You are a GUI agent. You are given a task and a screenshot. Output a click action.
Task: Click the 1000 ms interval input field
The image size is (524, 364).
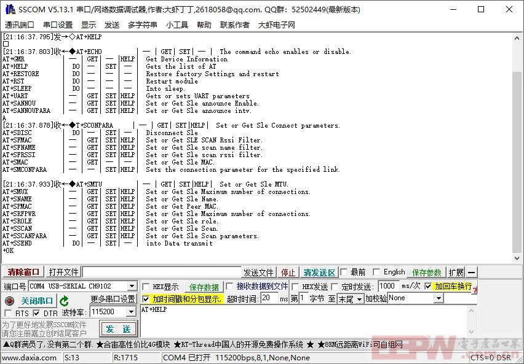389,286
